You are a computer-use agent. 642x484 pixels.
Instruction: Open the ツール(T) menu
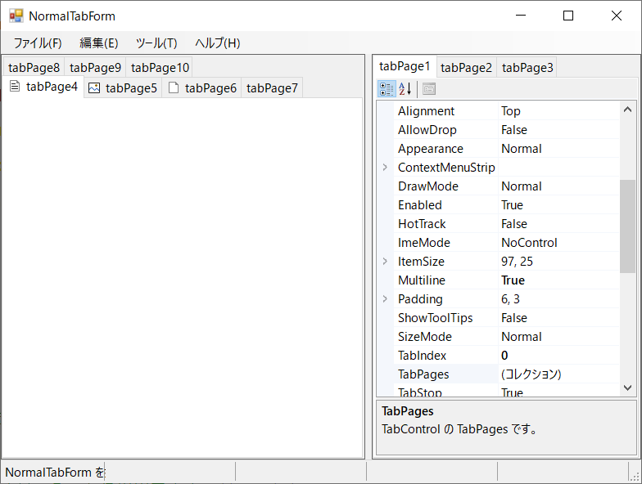pos(156,43)
